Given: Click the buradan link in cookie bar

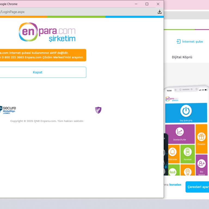Looking at the screenshot, I should pyautogui.click(x=175, y=185).
